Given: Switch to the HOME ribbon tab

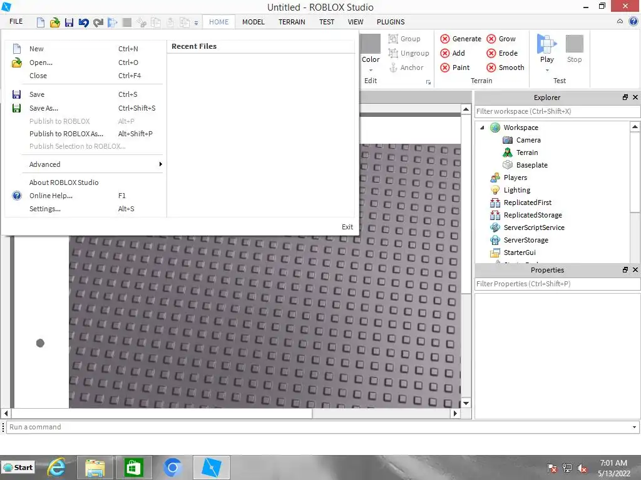Looking at the screenshot, I should point(218,22).
